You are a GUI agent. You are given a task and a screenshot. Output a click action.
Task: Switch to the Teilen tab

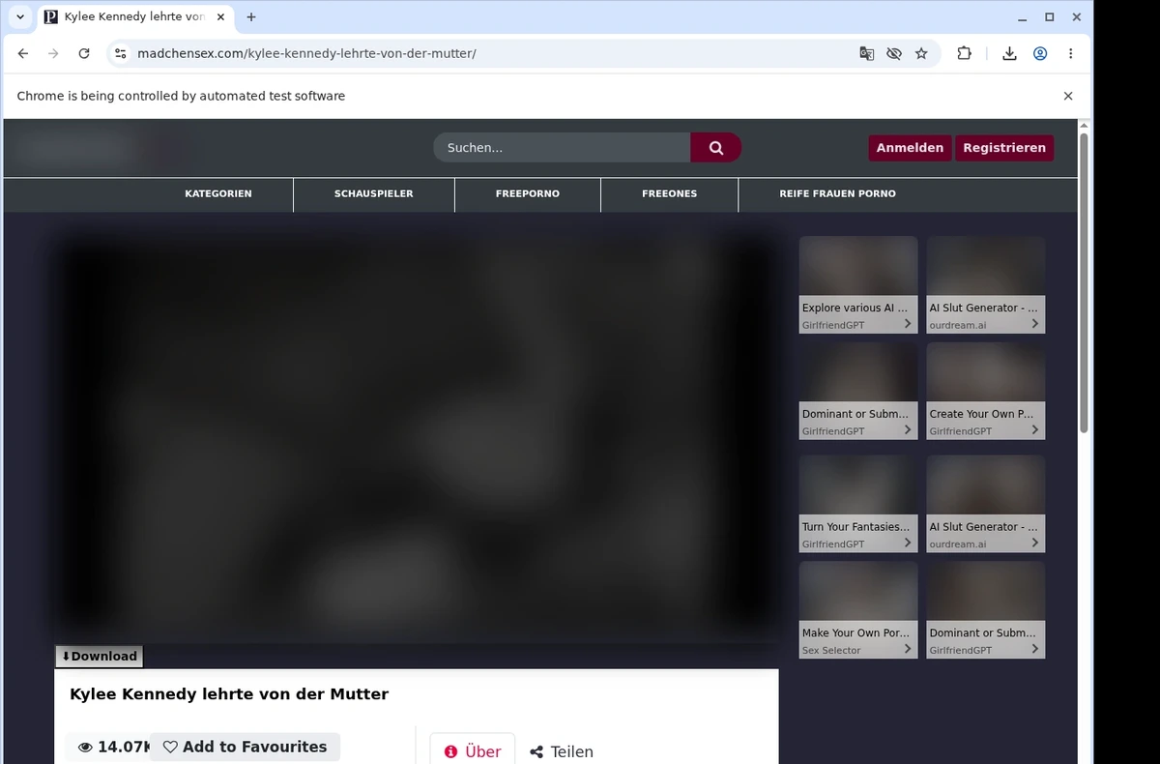562,751
